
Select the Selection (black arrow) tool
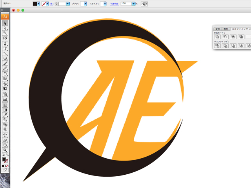pyautogui.click(x=5, y=23)
